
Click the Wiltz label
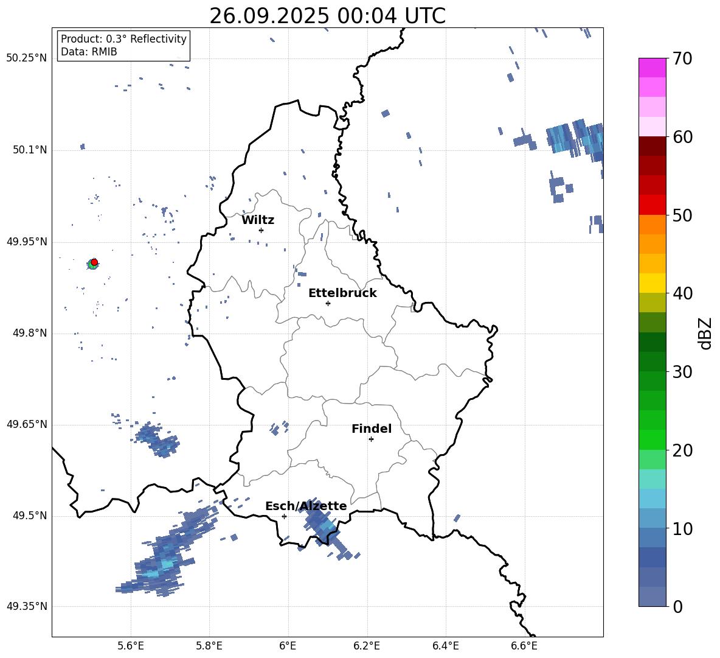point(258,220)
